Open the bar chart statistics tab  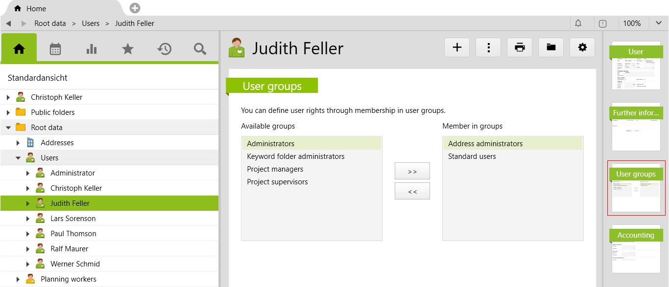[92, 48]
